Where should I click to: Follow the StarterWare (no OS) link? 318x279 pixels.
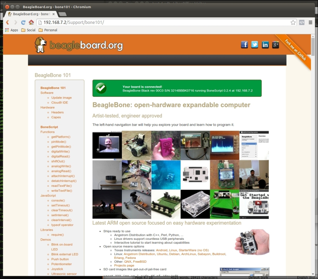pos(194,250)
